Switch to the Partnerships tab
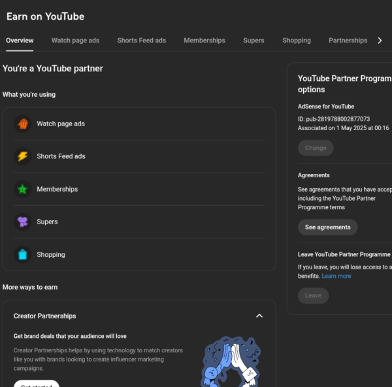This screenshot has width=392, height=387. point(348,41)
